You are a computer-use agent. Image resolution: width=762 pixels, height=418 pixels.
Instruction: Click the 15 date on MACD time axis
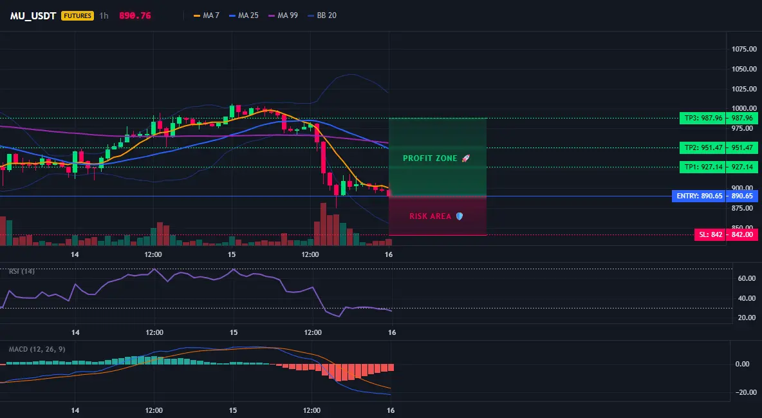click(x=233, y=410)
